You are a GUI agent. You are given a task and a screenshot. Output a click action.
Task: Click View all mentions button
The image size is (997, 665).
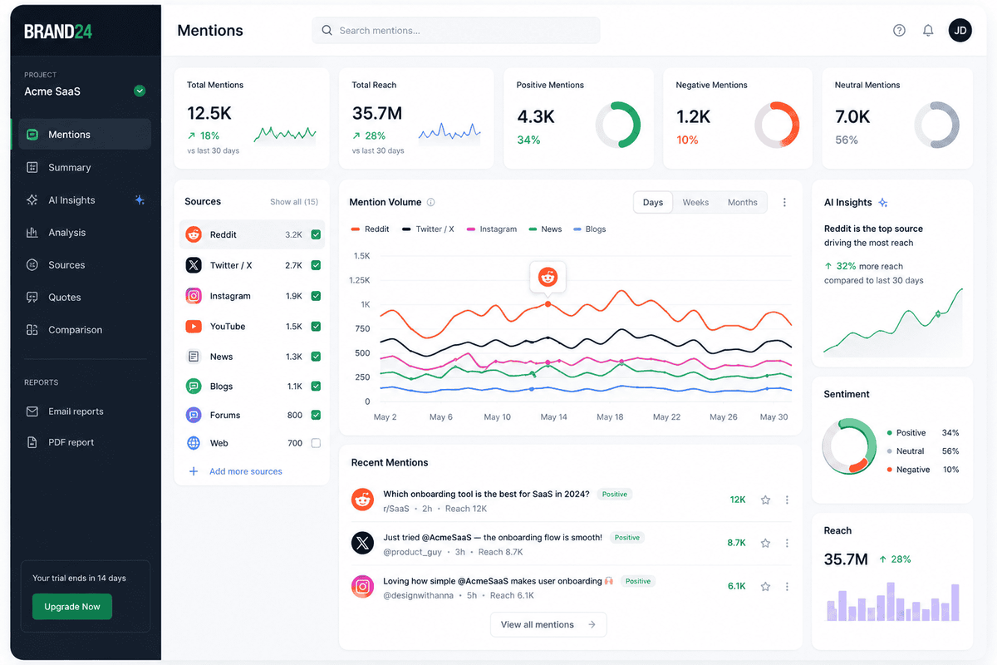pos(548,624)
